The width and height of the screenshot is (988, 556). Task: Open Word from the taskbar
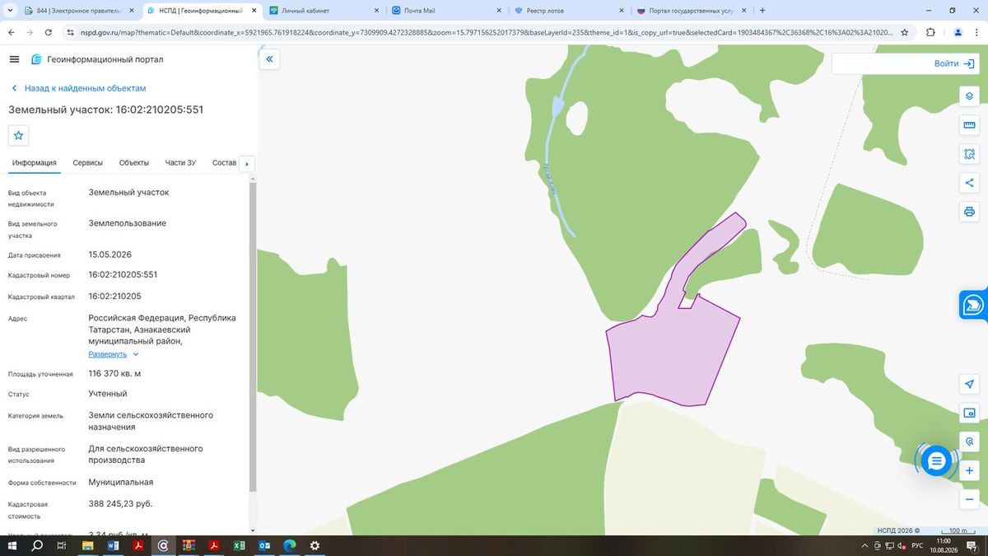pos(113,545)
